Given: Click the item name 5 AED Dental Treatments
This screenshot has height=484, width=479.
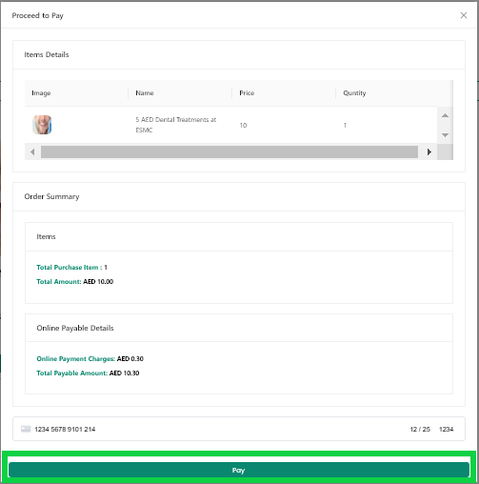Looking at the screenshot, I should (176, 125).
